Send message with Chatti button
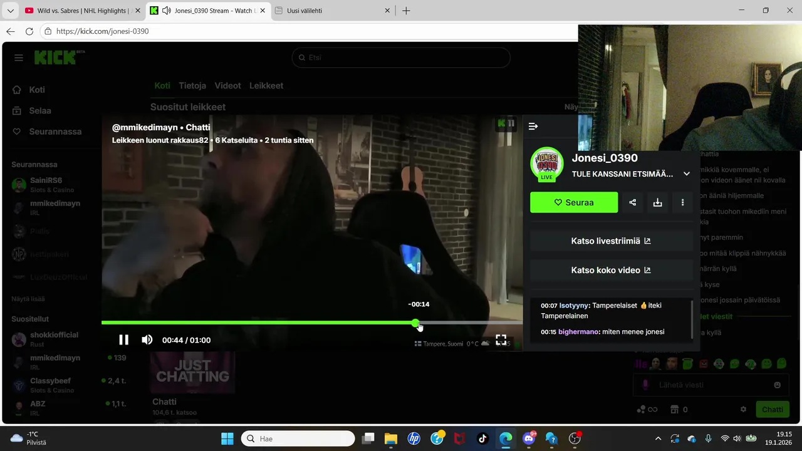802x451 pixels. click(772, 410)
